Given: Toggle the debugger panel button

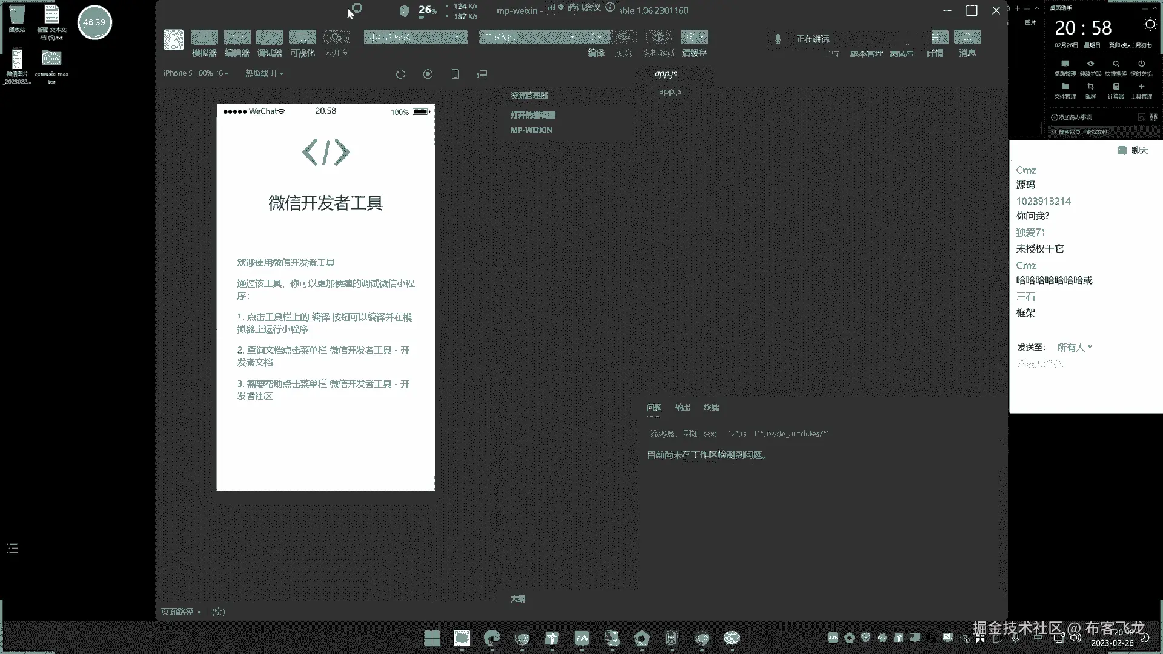Looking at the screenshot, I should 270,38.
